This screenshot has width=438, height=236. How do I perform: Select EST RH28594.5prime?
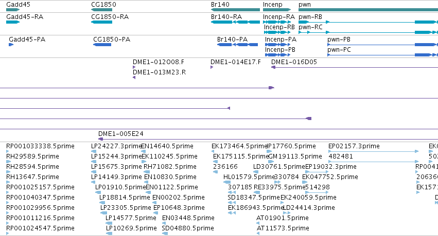[8, 172]
